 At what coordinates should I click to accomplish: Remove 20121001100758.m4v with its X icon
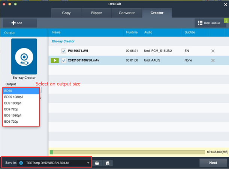(x=213, y=60)
